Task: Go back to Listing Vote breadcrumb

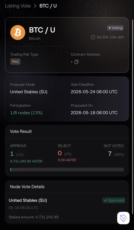Action: (18, 6)
